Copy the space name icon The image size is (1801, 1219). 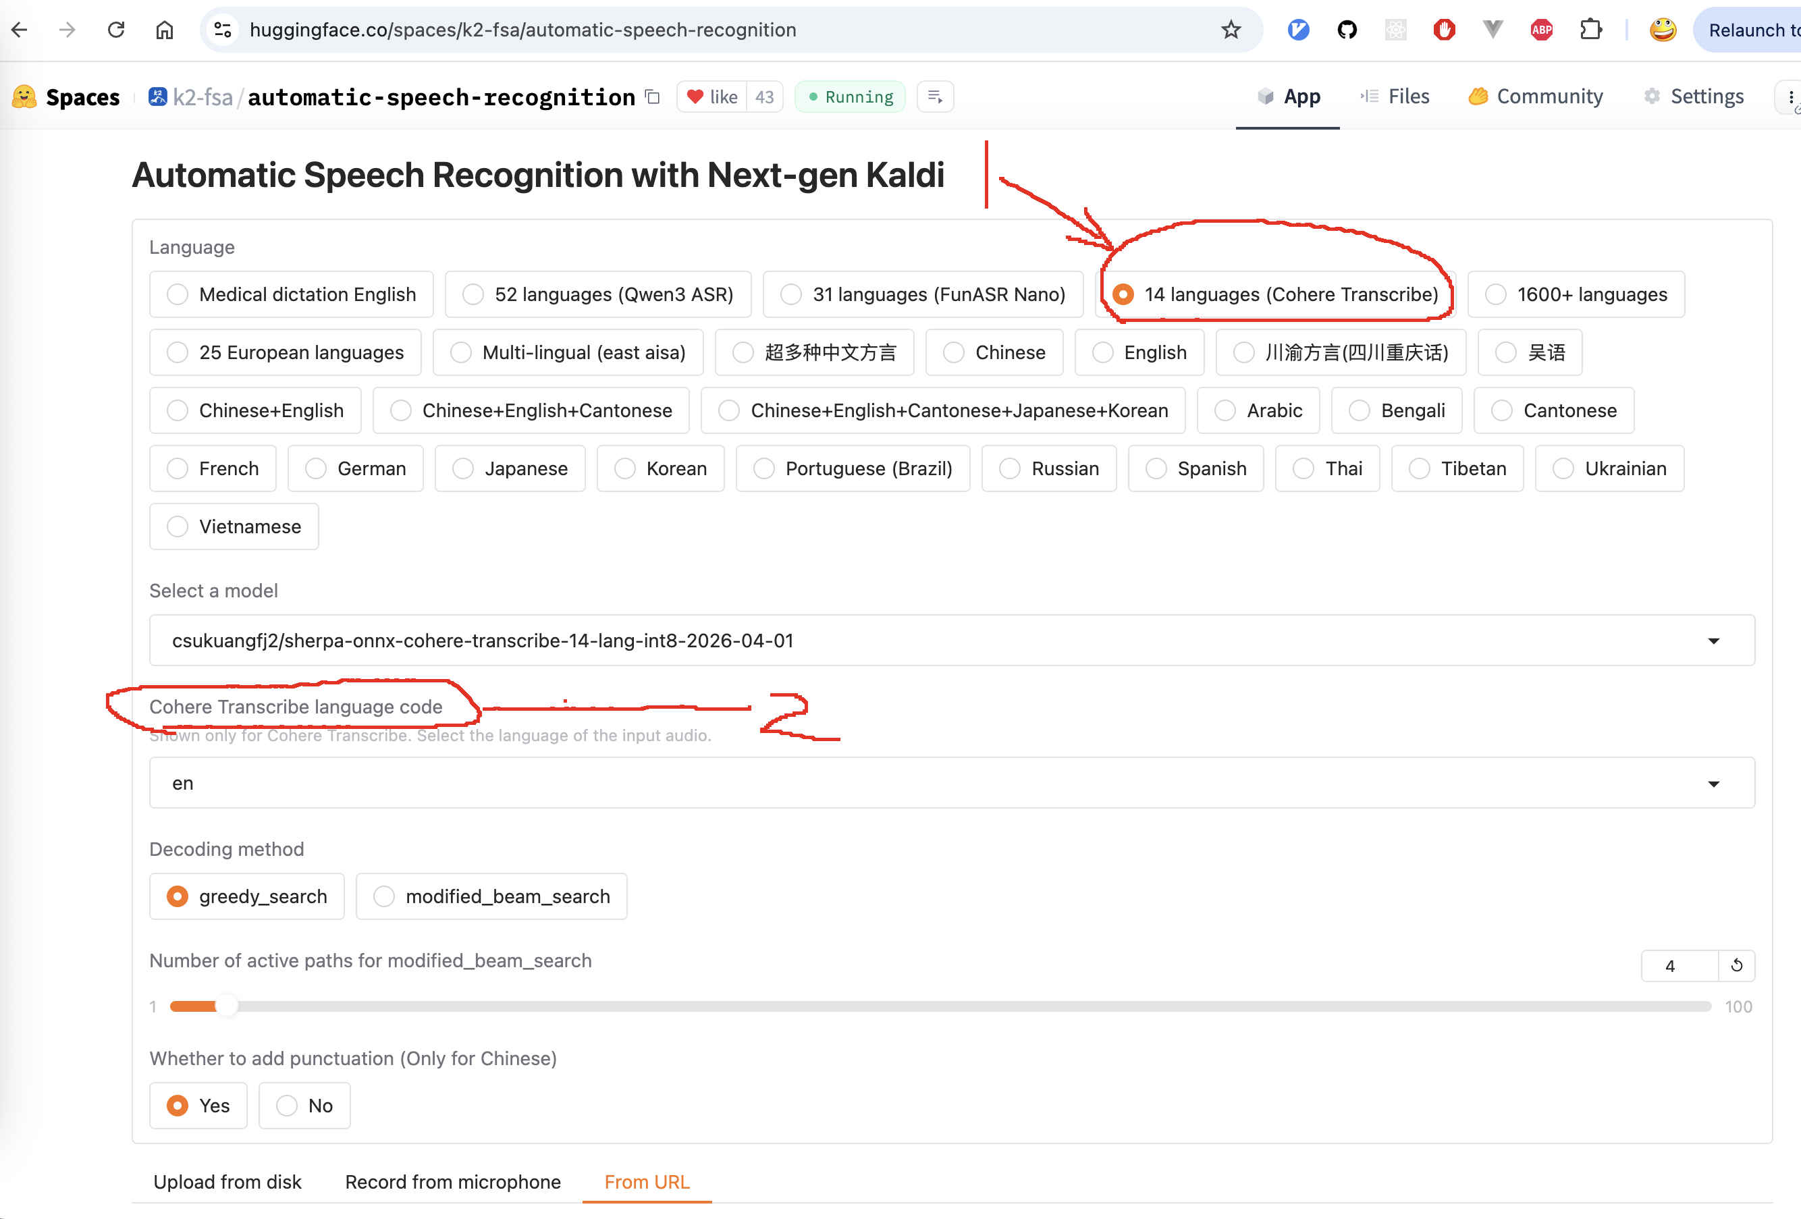click(x=653, y=97)
